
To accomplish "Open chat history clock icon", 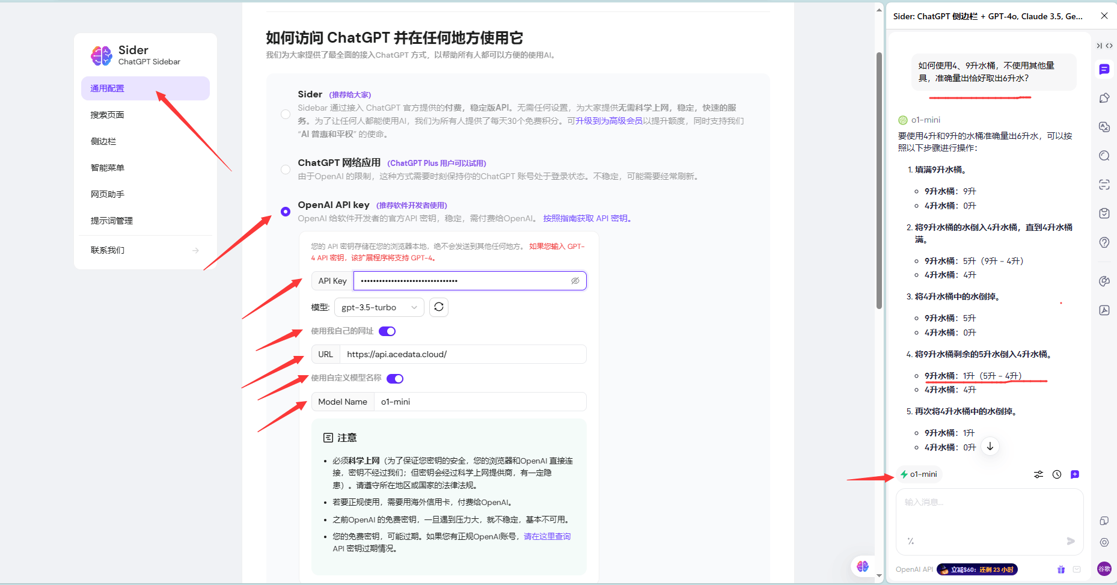I will (1056, 474).
